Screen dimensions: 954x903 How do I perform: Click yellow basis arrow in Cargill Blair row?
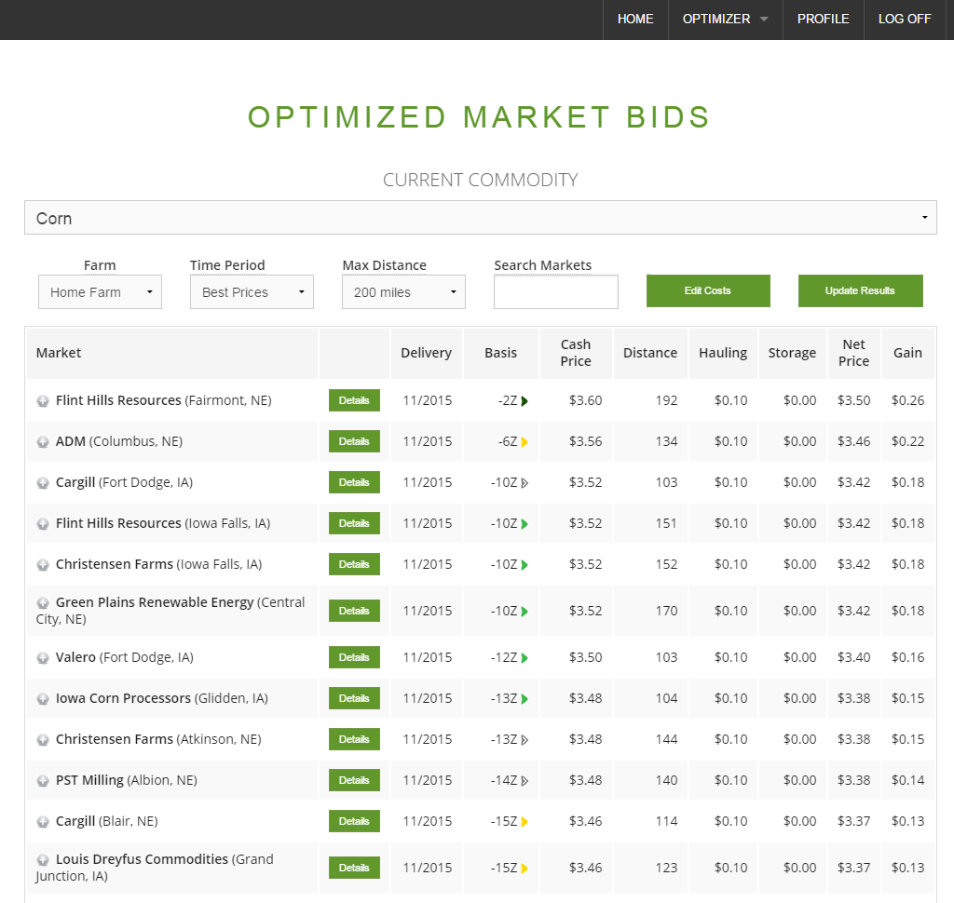coord(525,822)
